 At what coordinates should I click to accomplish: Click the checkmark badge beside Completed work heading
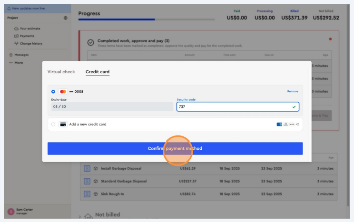[x=90, y=42]
